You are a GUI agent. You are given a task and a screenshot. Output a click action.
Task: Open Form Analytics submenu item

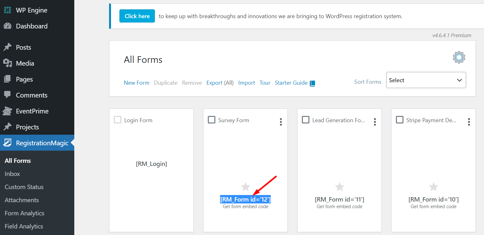24,213
